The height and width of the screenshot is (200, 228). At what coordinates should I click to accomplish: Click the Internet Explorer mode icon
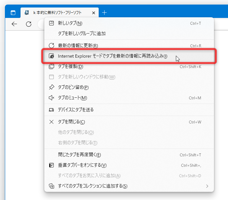click(51, 56)
